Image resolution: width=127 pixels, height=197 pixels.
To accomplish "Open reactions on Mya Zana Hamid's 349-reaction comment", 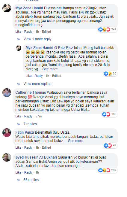I will (x=108, y=29).
